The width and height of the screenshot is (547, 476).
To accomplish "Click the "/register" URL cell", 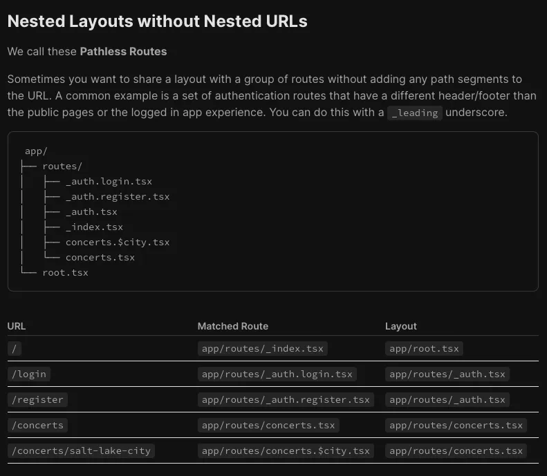I will pos(37,399).
